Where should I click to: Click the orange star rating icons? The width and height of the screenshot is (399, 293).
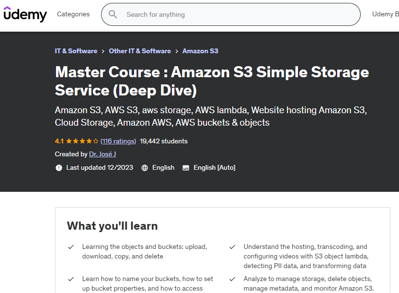tap(82, 141)
